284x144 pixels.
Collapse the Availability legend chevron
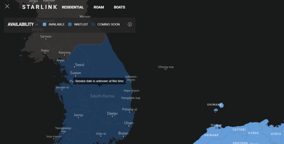(x=37, y=25)
